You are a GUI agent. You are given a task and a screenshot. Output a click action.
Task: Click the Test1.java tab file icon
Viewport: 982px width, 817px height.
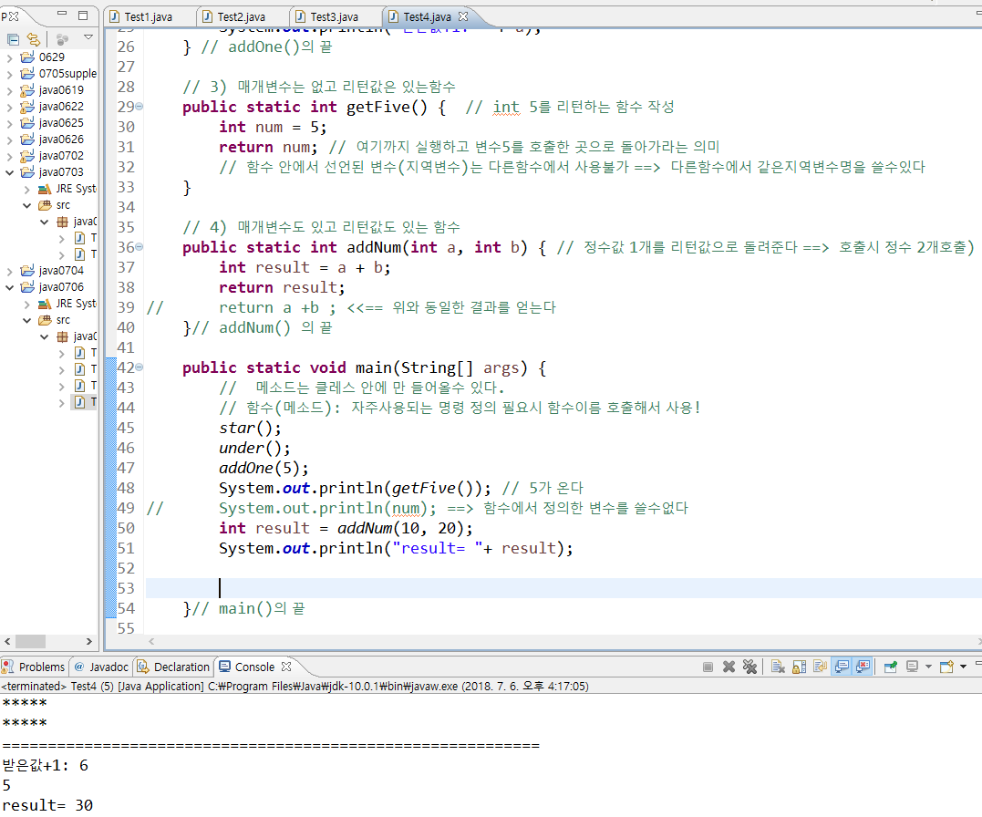[115, 17]
